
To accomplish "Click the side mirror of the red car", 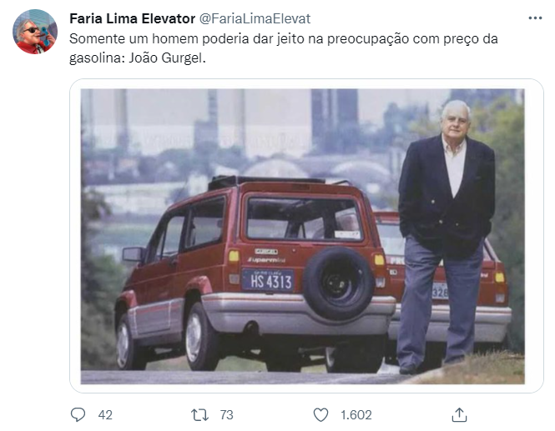I will point(133,254).
